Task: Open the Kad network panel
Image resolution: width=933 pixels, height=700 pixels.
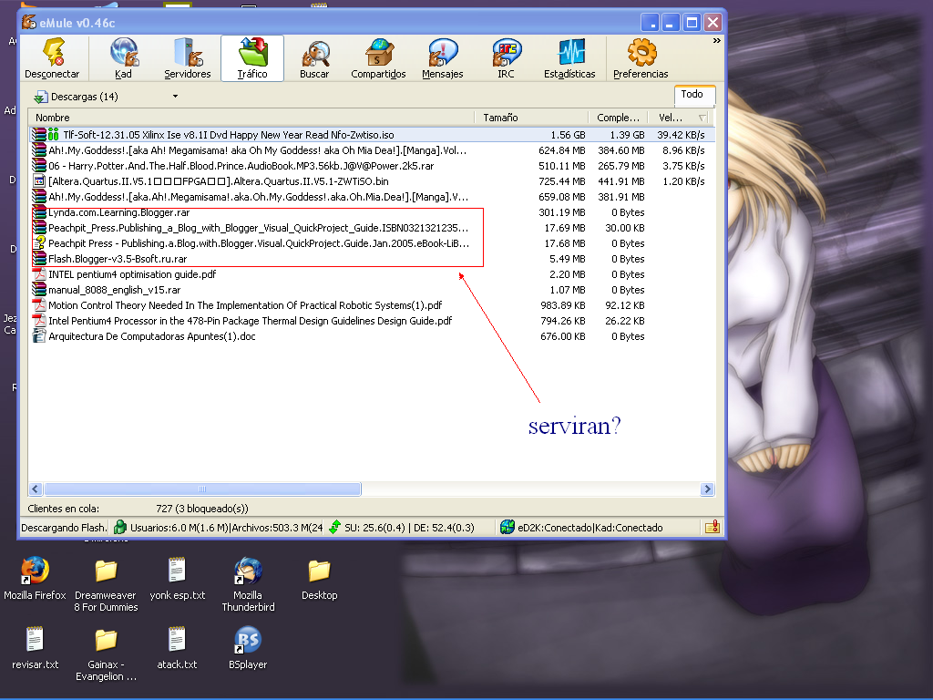Action: pos(124,58)
